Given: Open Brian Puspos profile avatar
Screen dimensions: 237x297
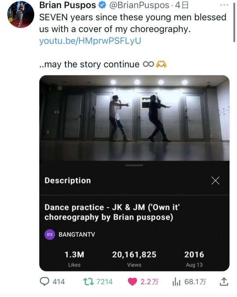Looking at the screenshot, I should (21, 14).
